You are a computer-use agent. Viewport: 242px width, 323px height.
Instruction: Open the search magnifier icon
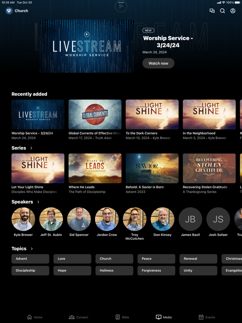(x=222, y=11)
